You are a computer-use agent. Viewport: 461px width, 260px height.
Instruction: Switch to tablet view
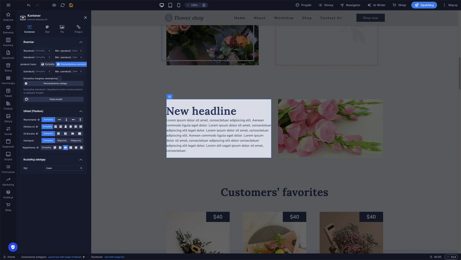pyautogui.click(x=170, y=5)
